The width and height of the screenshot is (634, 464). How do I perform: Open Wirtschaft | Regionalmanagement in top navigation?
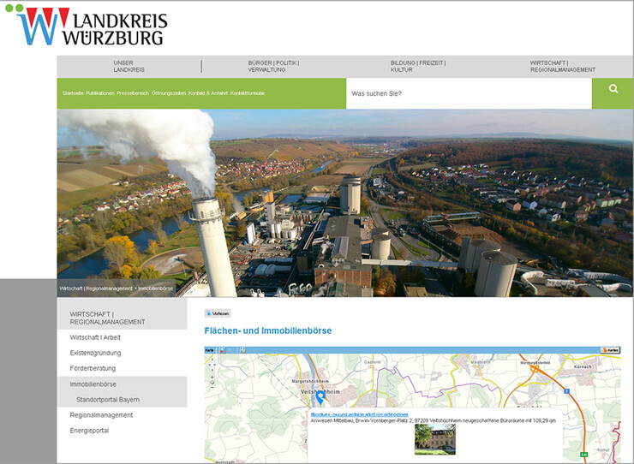[x=562, y=66]
